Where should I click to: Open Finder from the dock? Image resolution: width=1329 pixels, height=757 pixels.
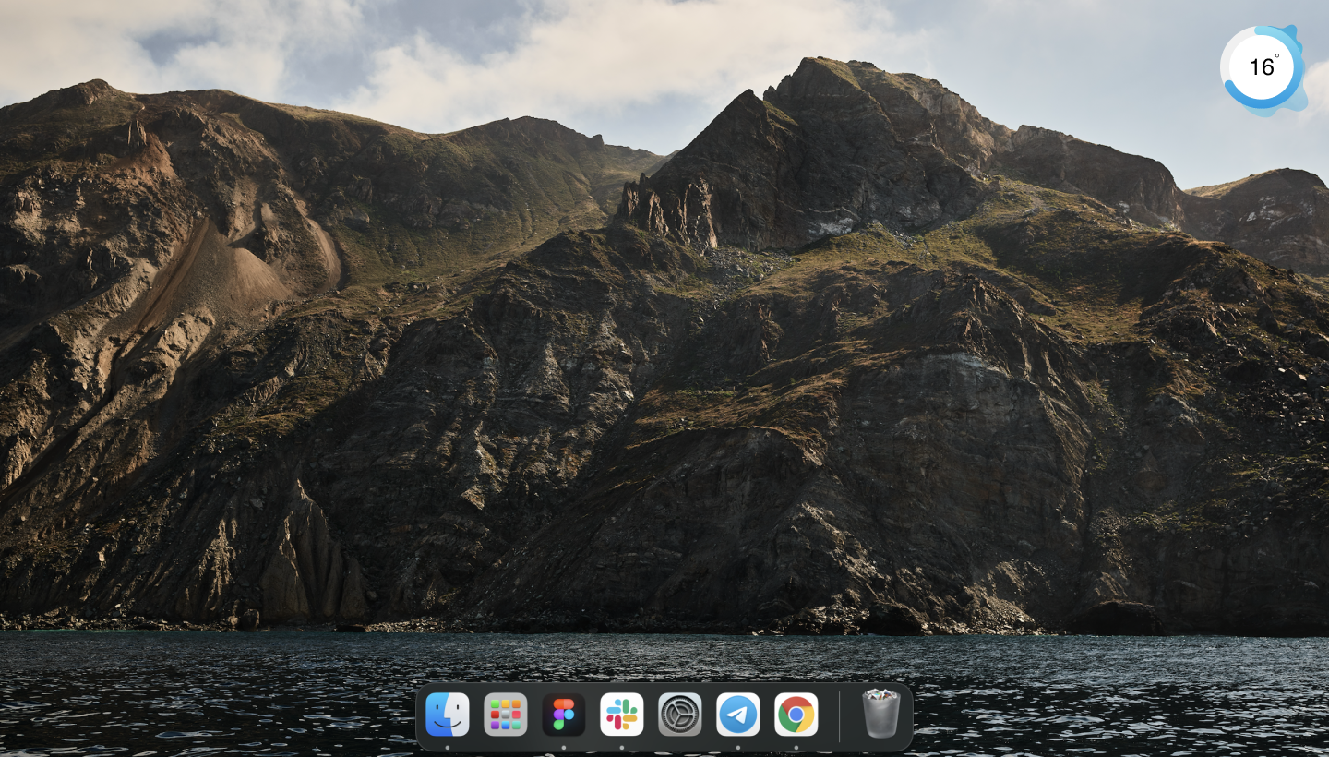click(448, 715)
